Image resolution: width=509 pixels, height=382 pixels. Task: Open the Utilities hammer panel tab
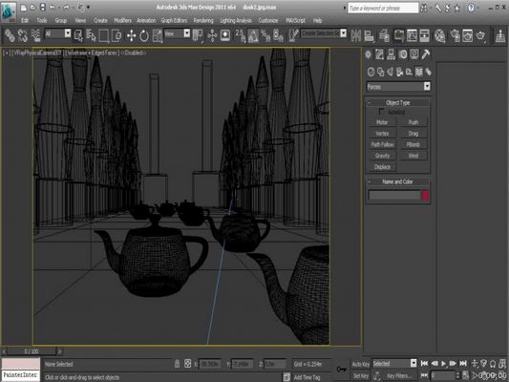coord(426,54)
